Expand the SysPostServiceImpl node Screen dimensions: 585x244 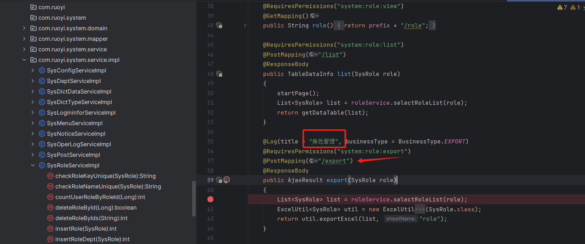click(x=32, y=155)
